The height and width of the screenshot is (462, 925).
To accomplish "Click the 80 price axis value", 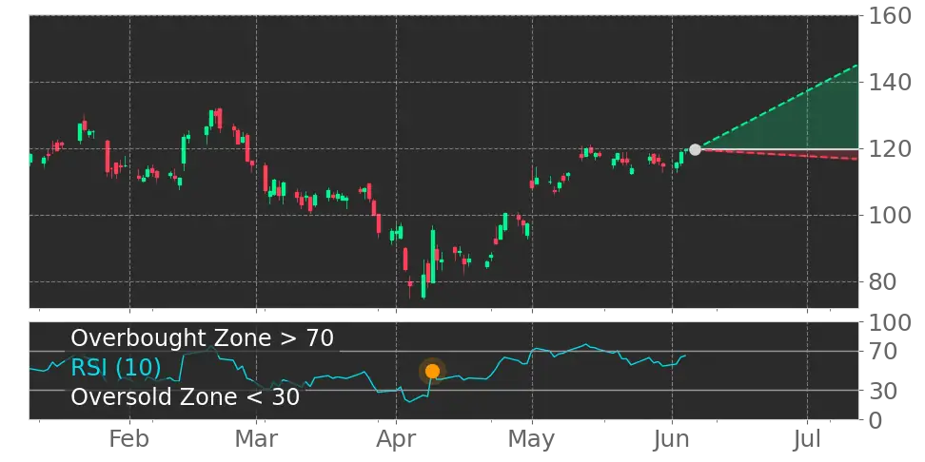I will pos(881,282).
